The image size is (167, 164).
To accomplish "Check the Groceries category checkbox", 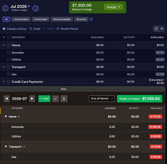I will coord(9,53).
